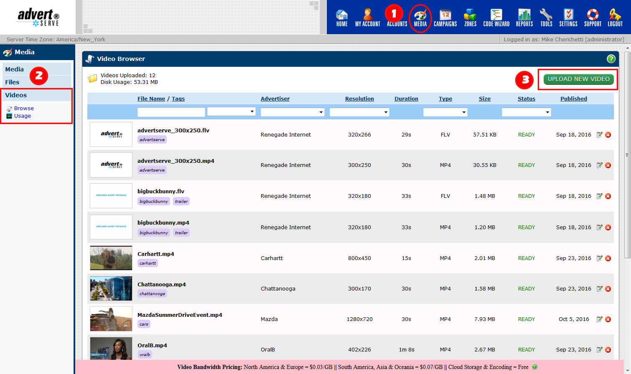Open the Tools wrench icon
Image resolution: width=631 pixels, height=374 pixels.
pyautogui.click(x=546, y=18)
